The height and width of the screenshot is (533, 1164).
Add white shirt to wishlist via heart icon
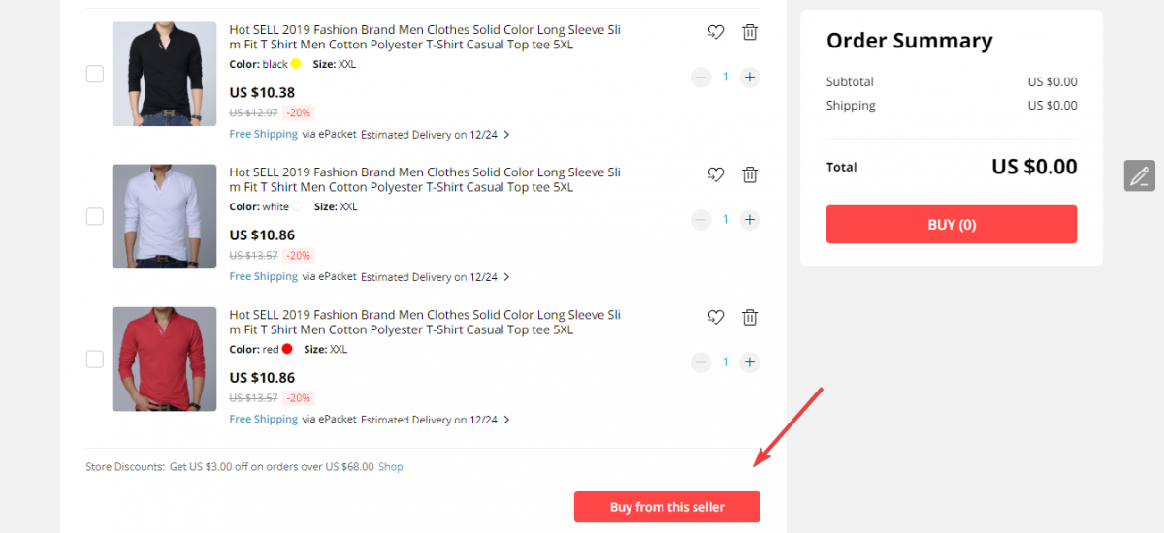coord(716,174)
